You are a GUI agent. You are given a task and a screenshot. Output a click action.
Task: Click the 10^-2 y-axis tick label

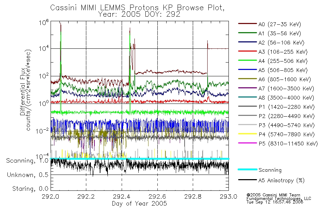(x=42, y=131)
